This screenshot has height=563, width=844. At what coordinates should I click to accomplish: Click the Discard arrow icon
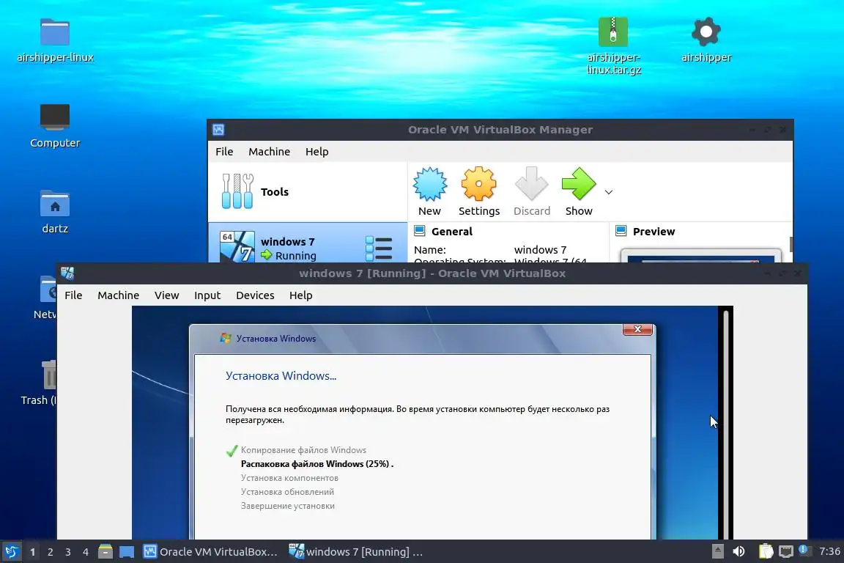[531, 184]
